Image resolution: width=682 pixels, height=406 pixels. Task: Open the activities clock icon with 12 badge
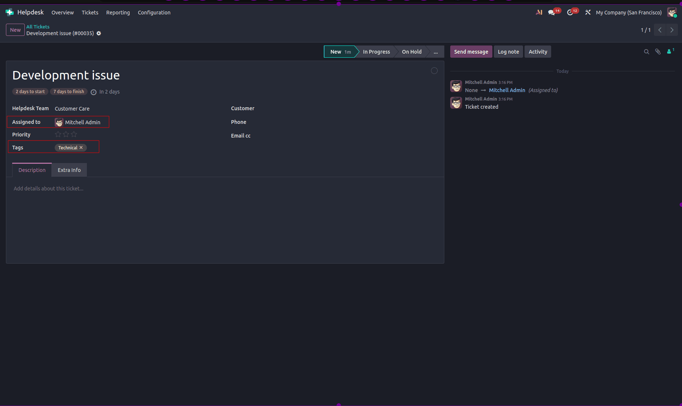click(x=570, y=12)
